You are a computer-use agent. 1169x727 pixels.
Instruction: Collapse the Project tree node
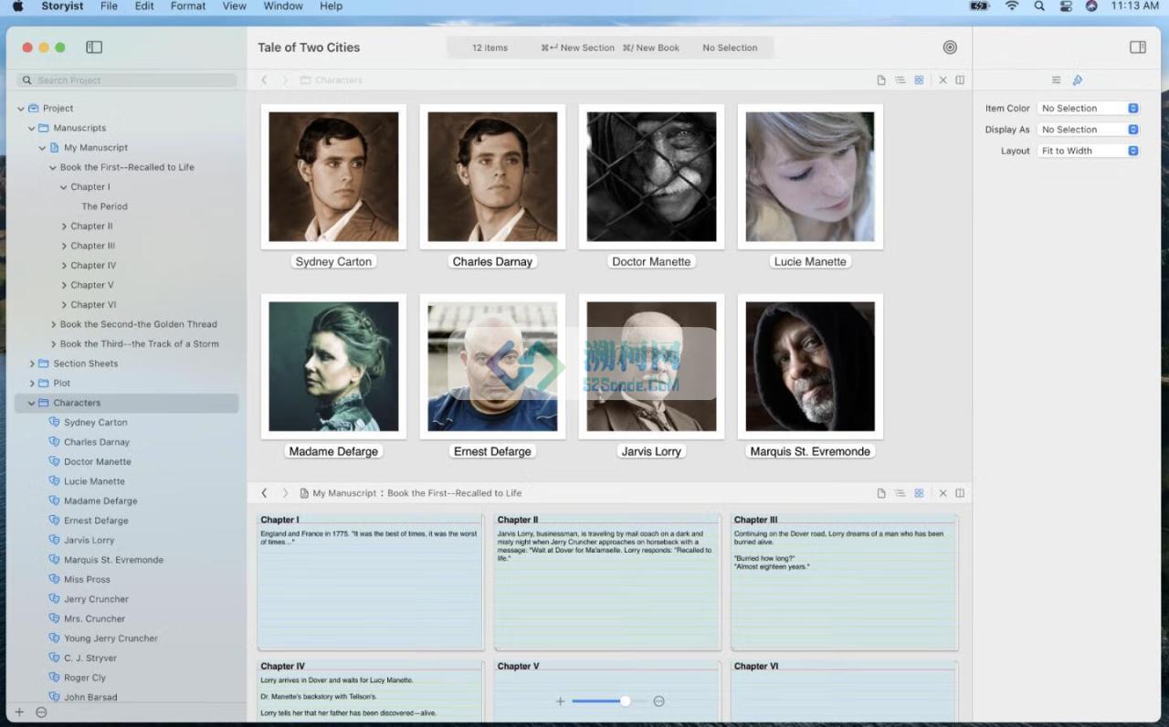[21, 109]
